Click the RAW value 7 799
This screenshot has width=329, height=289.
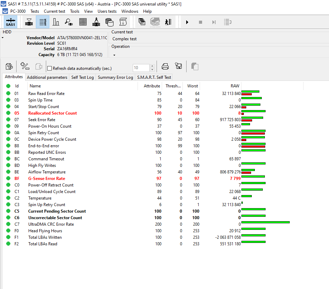click(235, 179)
